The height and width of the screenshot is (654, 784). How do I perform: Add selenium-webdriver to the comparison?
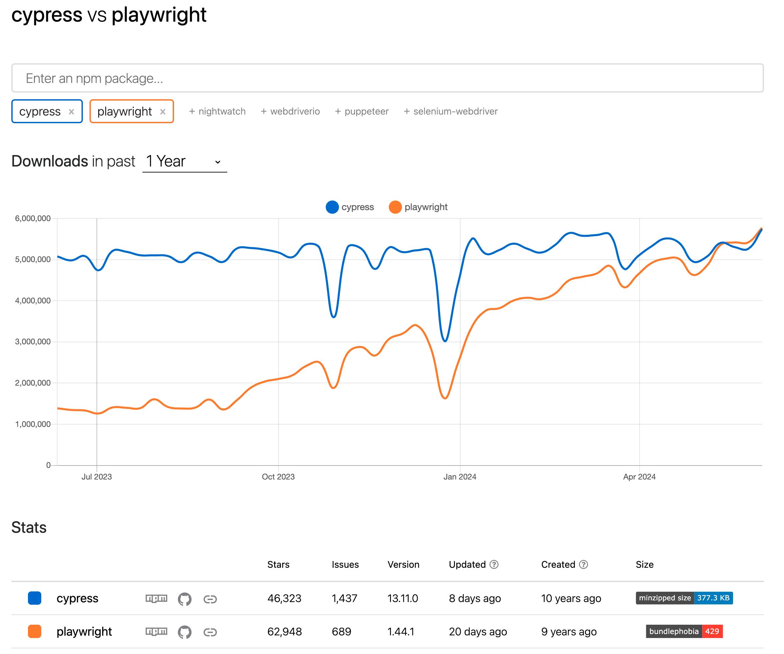point(451,111)
